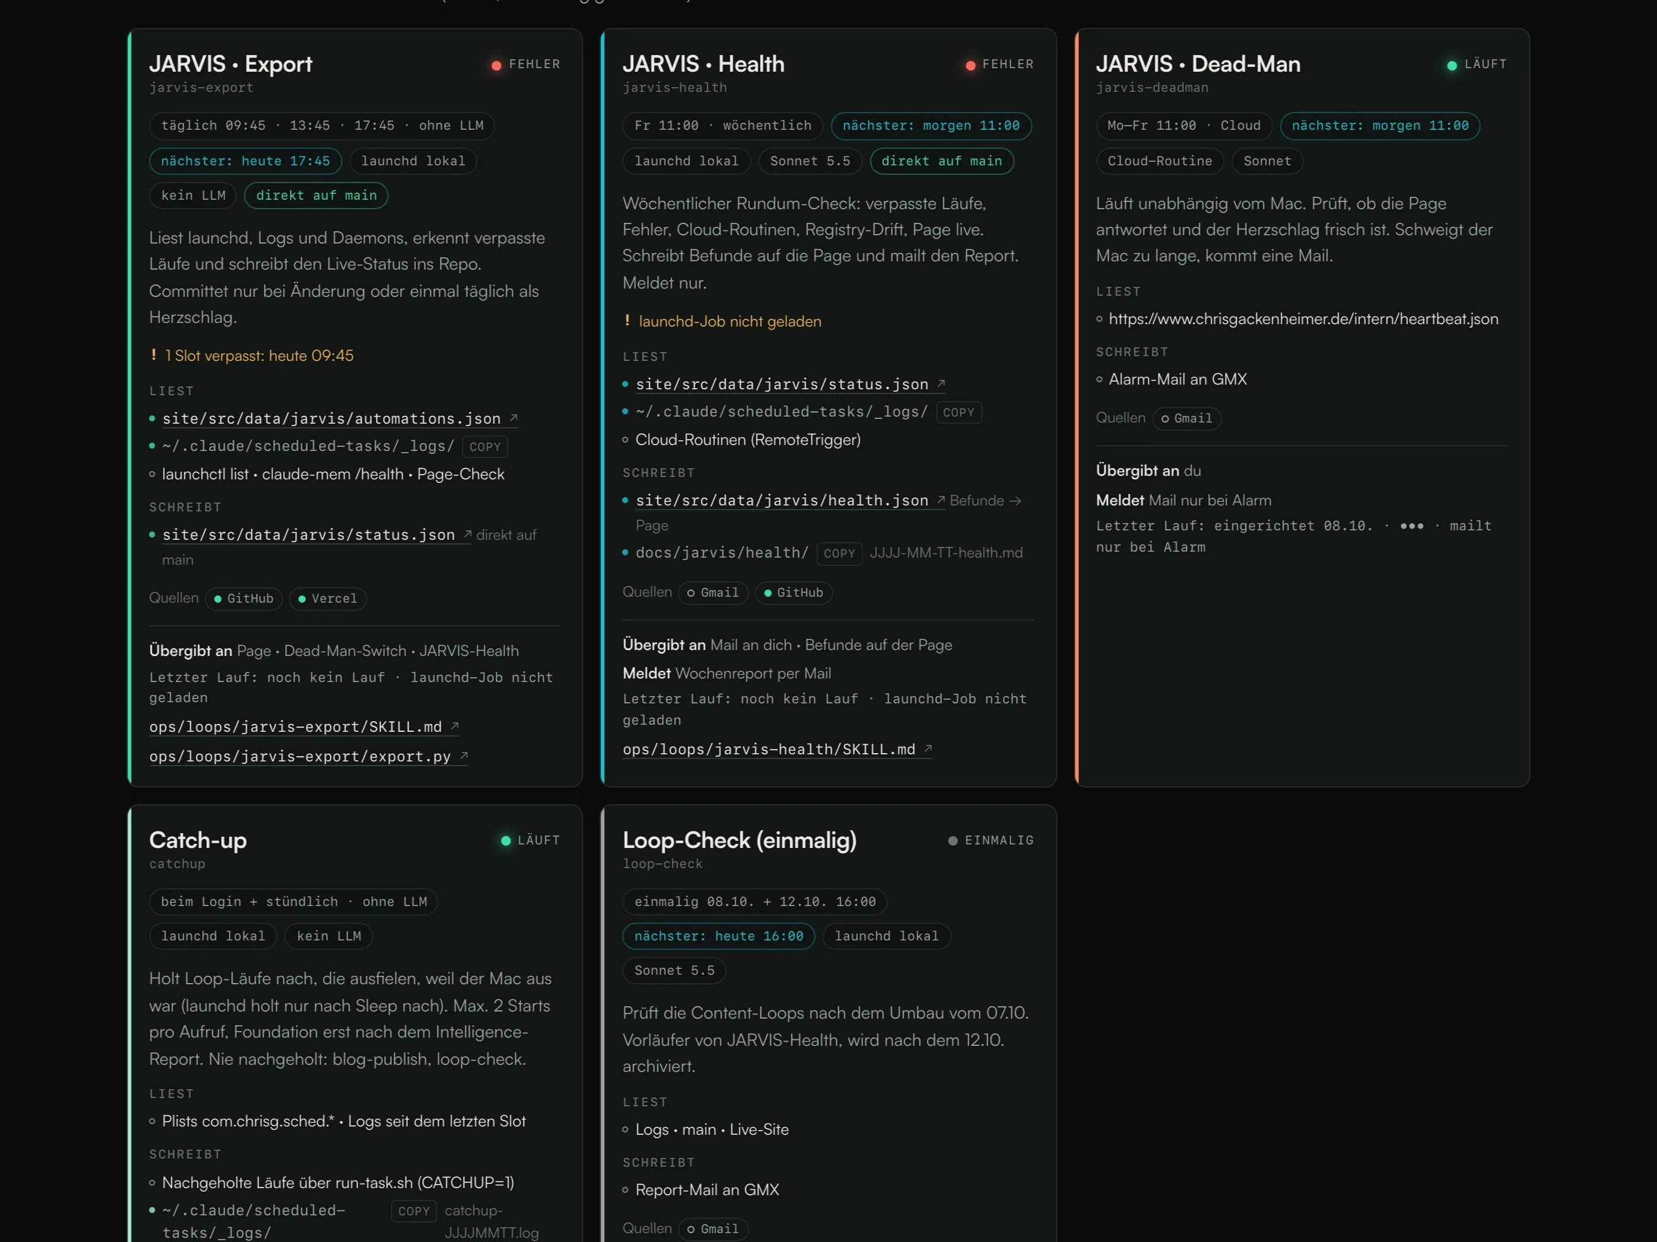Open the health.json external arrow icon

941,500
